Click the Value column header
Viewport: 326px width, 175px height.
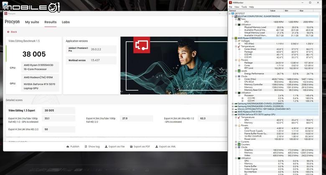pos(276,10)
